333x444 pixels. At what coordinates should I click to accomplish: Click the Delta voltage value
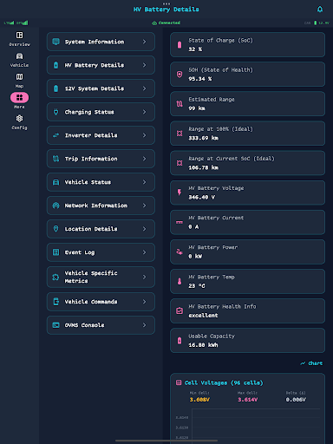tap(296, 400)
